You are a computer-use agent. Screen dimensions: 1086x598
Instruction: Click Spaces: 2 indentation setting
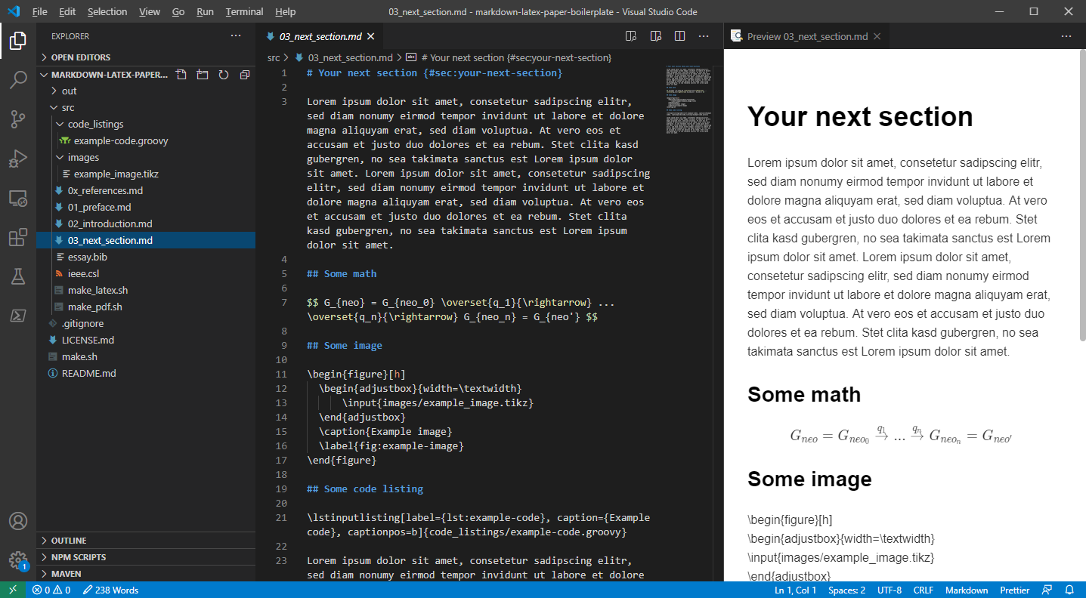click(846, 590)
